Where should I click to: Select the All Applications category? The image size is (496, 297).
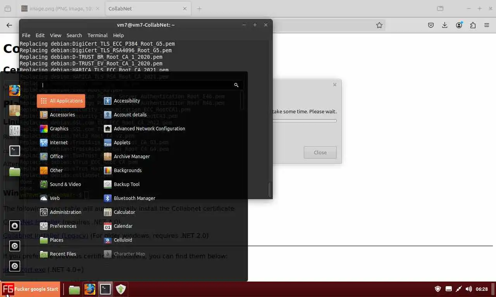point(61,101)
